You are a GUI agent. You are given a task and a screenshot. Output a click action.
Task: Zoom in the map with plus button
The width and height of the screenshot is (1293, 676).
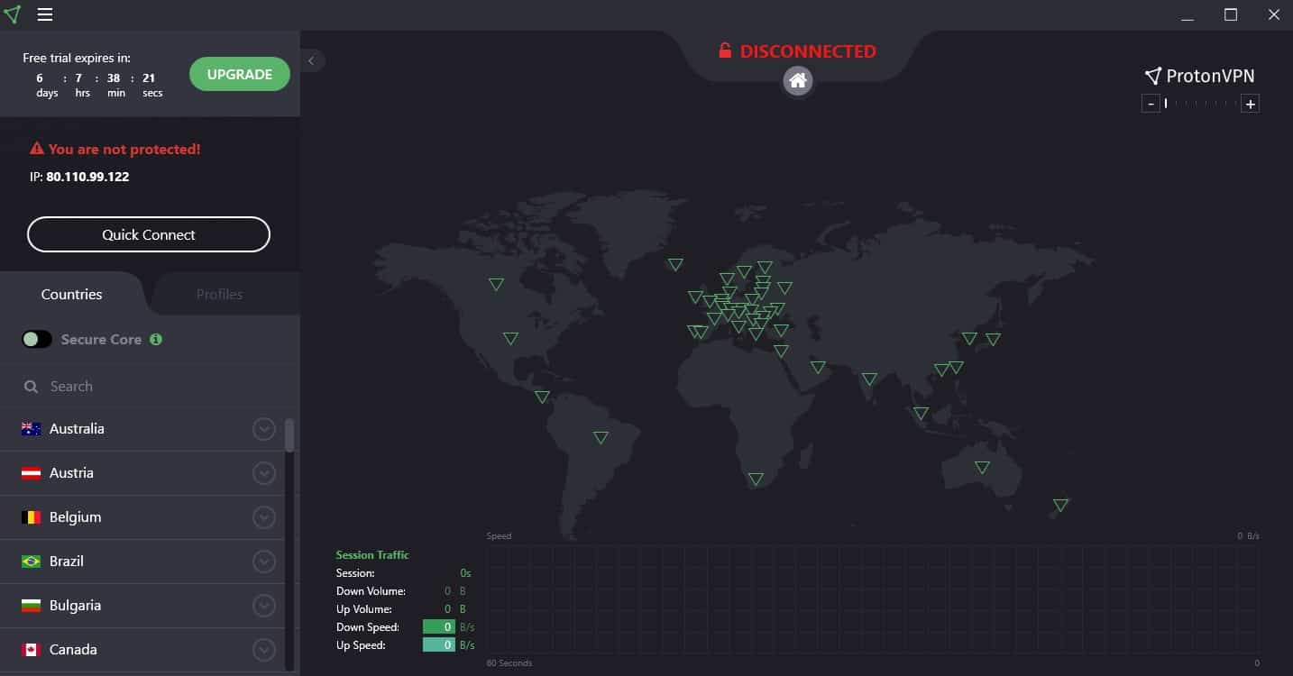1251,104
